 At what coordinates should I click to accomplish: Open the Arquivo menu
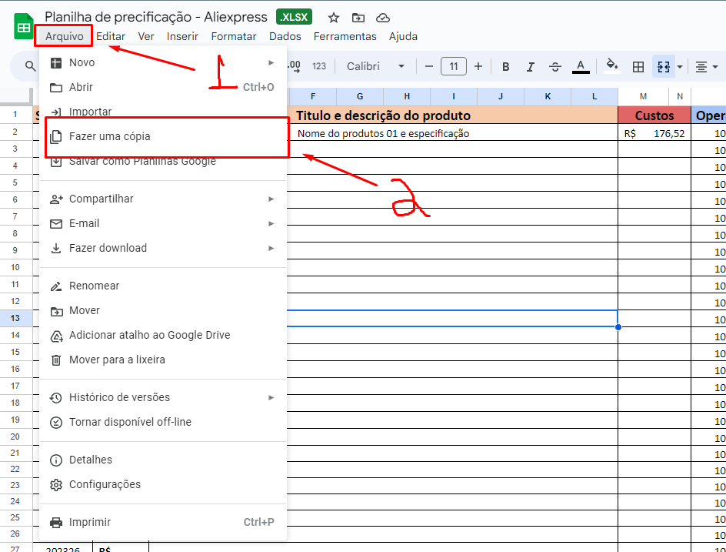tap(65, 36)
